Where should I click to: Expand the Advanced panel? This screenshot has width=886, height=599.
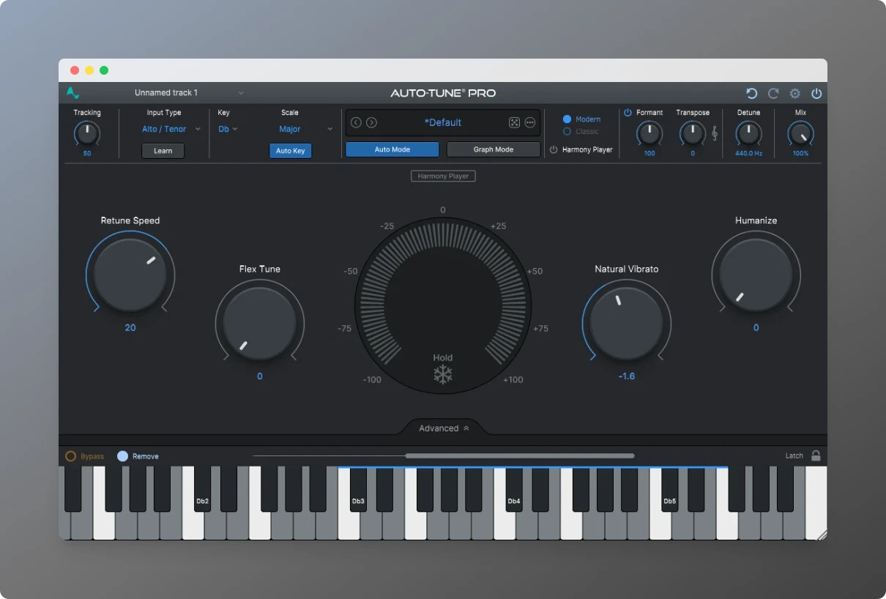point(444,428)
